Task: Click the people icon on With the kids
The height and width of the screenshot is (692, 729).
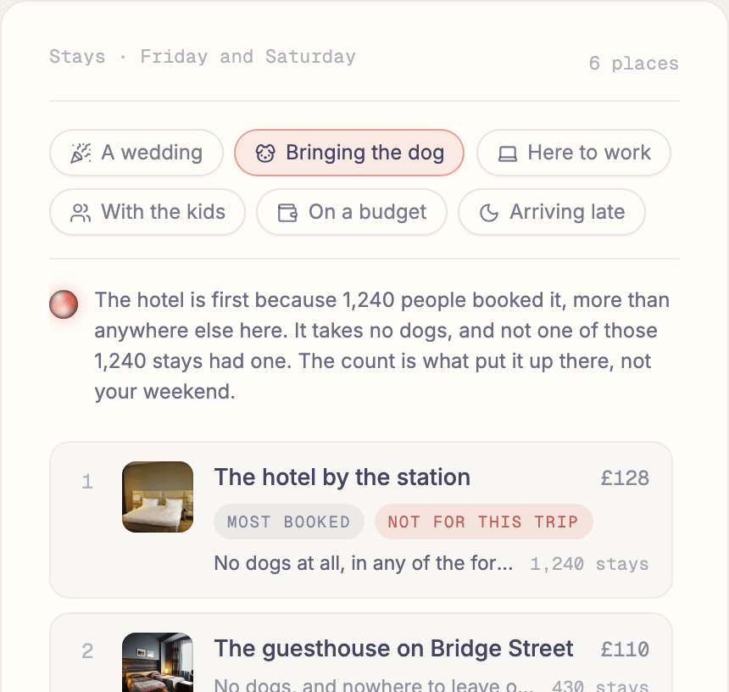Action: coord(81,213)
